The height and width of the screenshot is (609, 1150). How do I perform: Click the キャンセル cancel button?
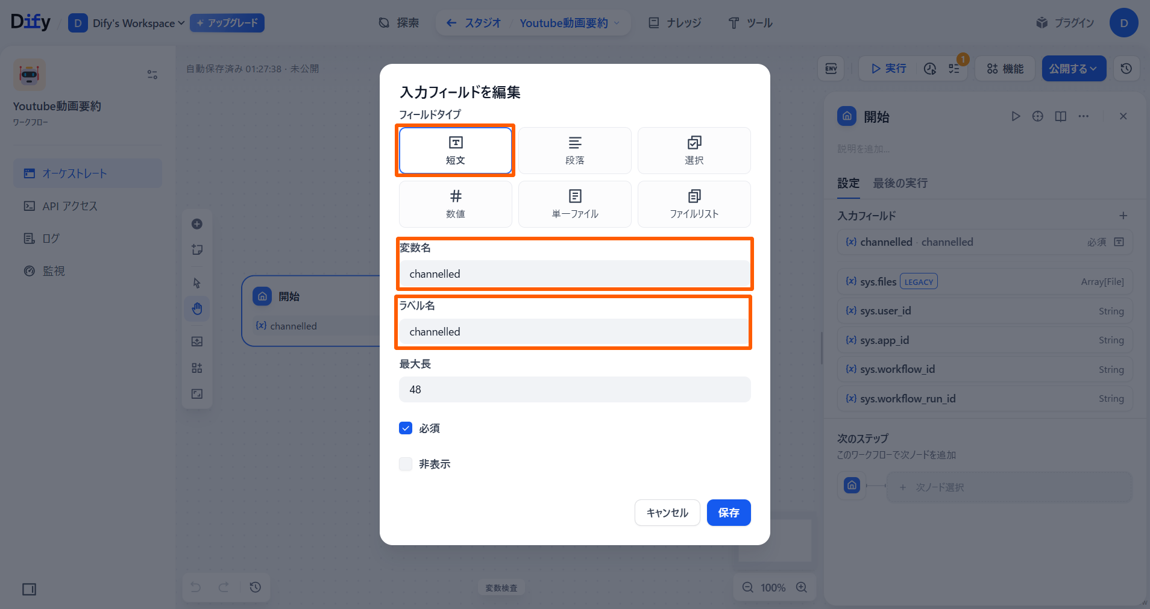pos(667,513)
